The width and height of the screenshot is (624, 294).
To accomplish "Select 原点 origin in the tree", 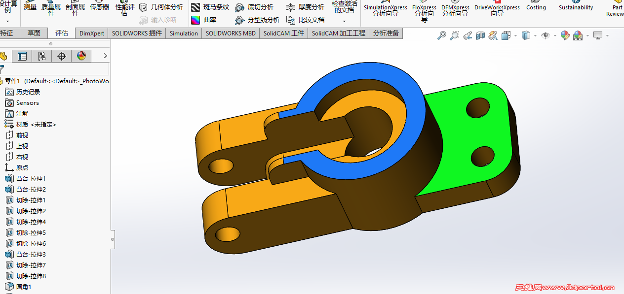I will coord(17,168).
